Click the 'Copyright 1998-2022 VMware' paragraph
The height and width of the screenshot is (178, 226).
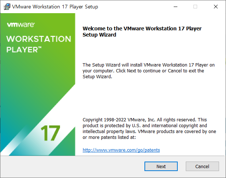(x=149, y=128)
